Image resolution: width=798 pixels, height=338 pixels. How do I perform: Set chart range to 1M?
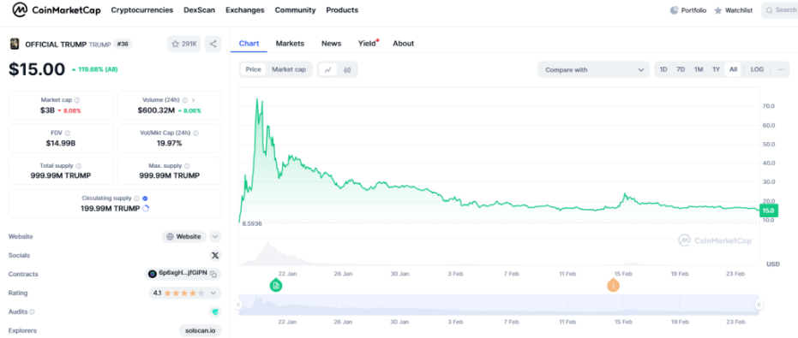pos(699,69)
